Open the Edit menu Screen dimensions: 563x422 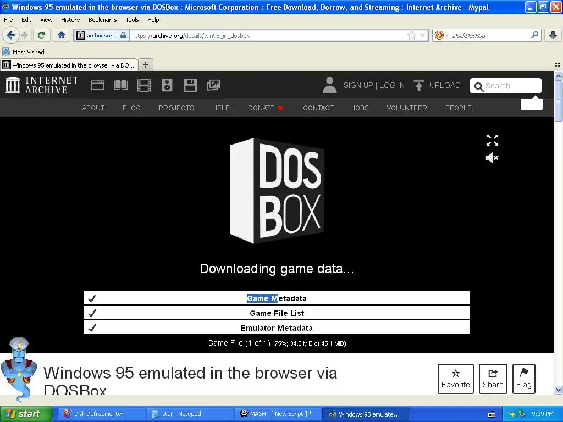pos(26,20)
